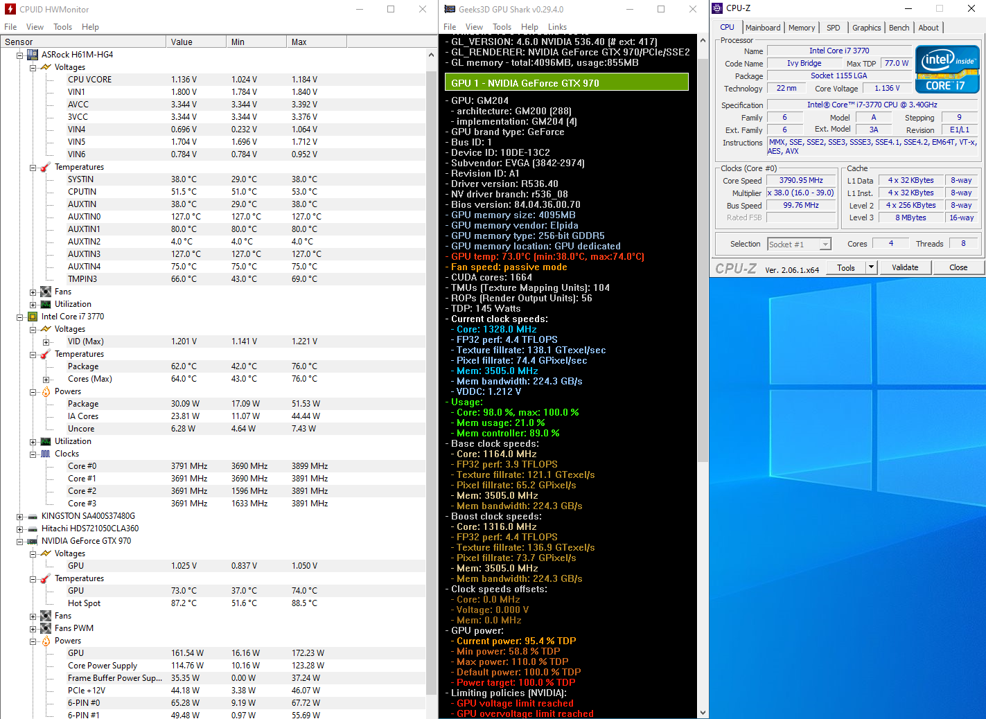Click the CPU-Z Close button
The image size is (986, 719).
click(958, 267)
